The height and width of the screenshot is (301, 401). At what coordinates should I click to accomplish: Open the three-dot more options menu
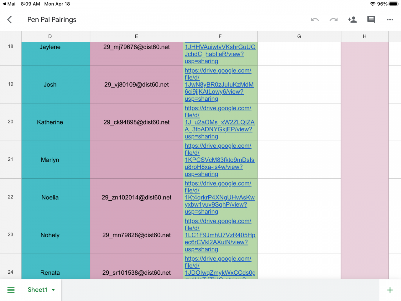pyautogui.click(x=390, y=20)
